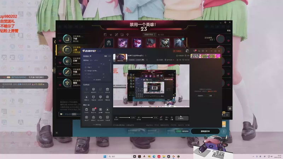Click the 游戏运行中 status button
The height and width of the screenshot is (159, 283).
point(205,131)
